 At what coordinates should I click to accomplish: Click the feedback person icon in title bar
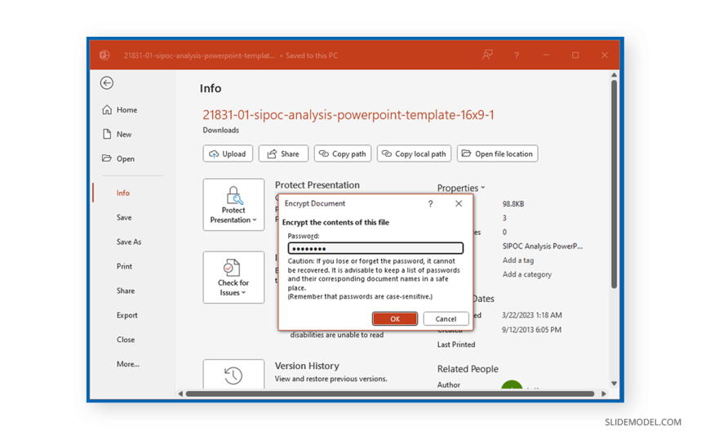click(x=487, y=55)
